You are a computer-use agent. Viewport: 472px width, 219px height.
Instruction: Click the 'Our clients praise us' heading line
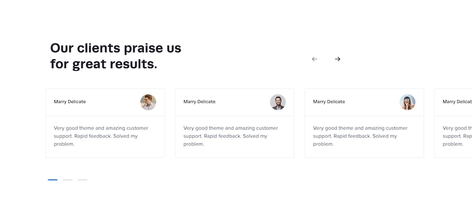click(x=115, y=48)
